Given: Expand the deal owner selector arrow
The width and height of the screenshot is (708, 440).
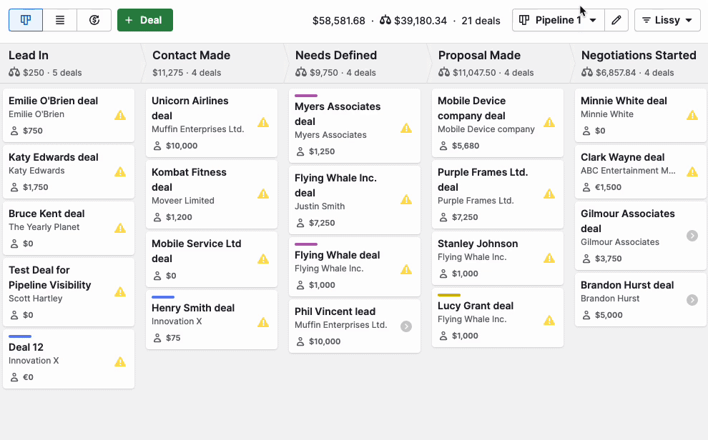Looking at the screenshot, I should tap(689, 20).
